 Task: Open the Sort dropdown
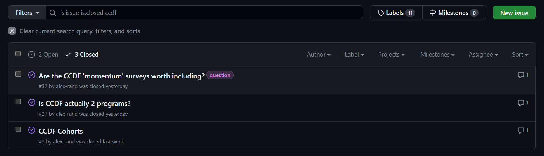click(520, 55)
